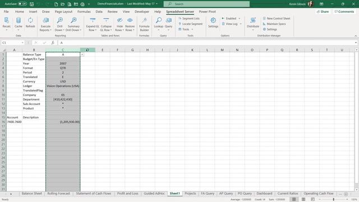
Task: Click Collapse GL Row
Action: click(x=106, y=24)
